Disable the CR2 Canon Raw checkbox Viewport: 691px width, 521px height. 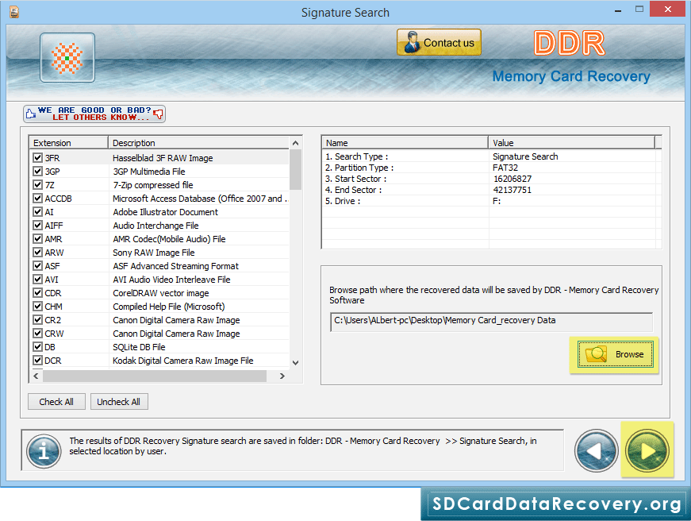[37, 320]
